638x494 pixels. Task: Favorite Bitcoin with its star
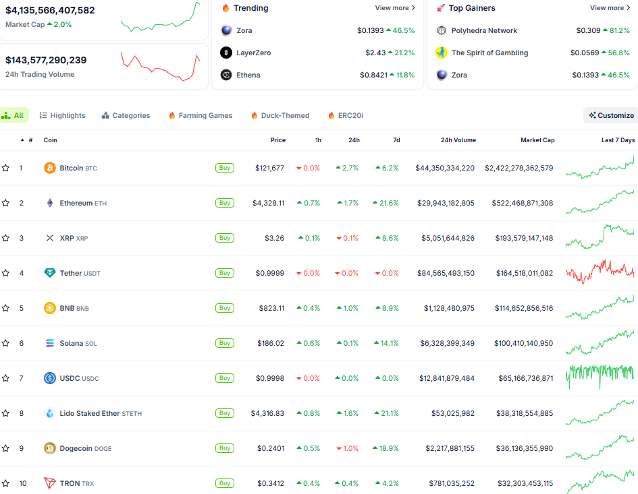click(x=5, y=168)
